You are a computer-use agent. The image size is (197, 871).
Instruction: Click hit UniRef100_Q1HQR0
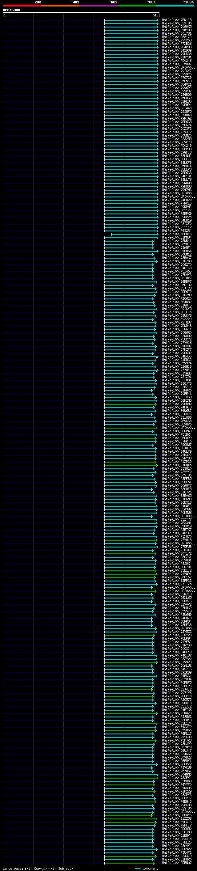177,860
